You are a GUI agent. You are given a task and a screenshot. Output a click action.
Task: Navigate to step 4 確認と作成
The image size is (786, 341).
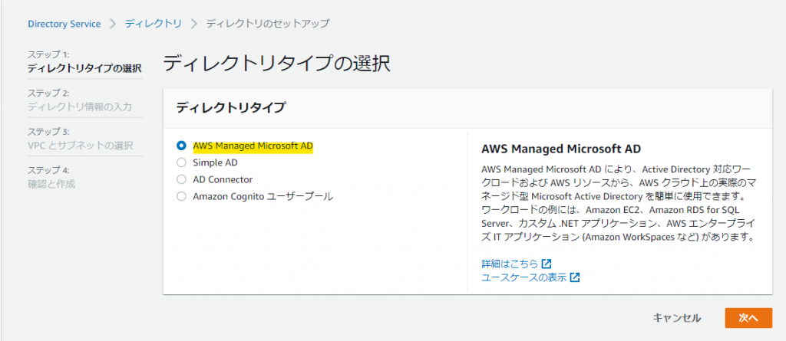click(x=51, y=184)
